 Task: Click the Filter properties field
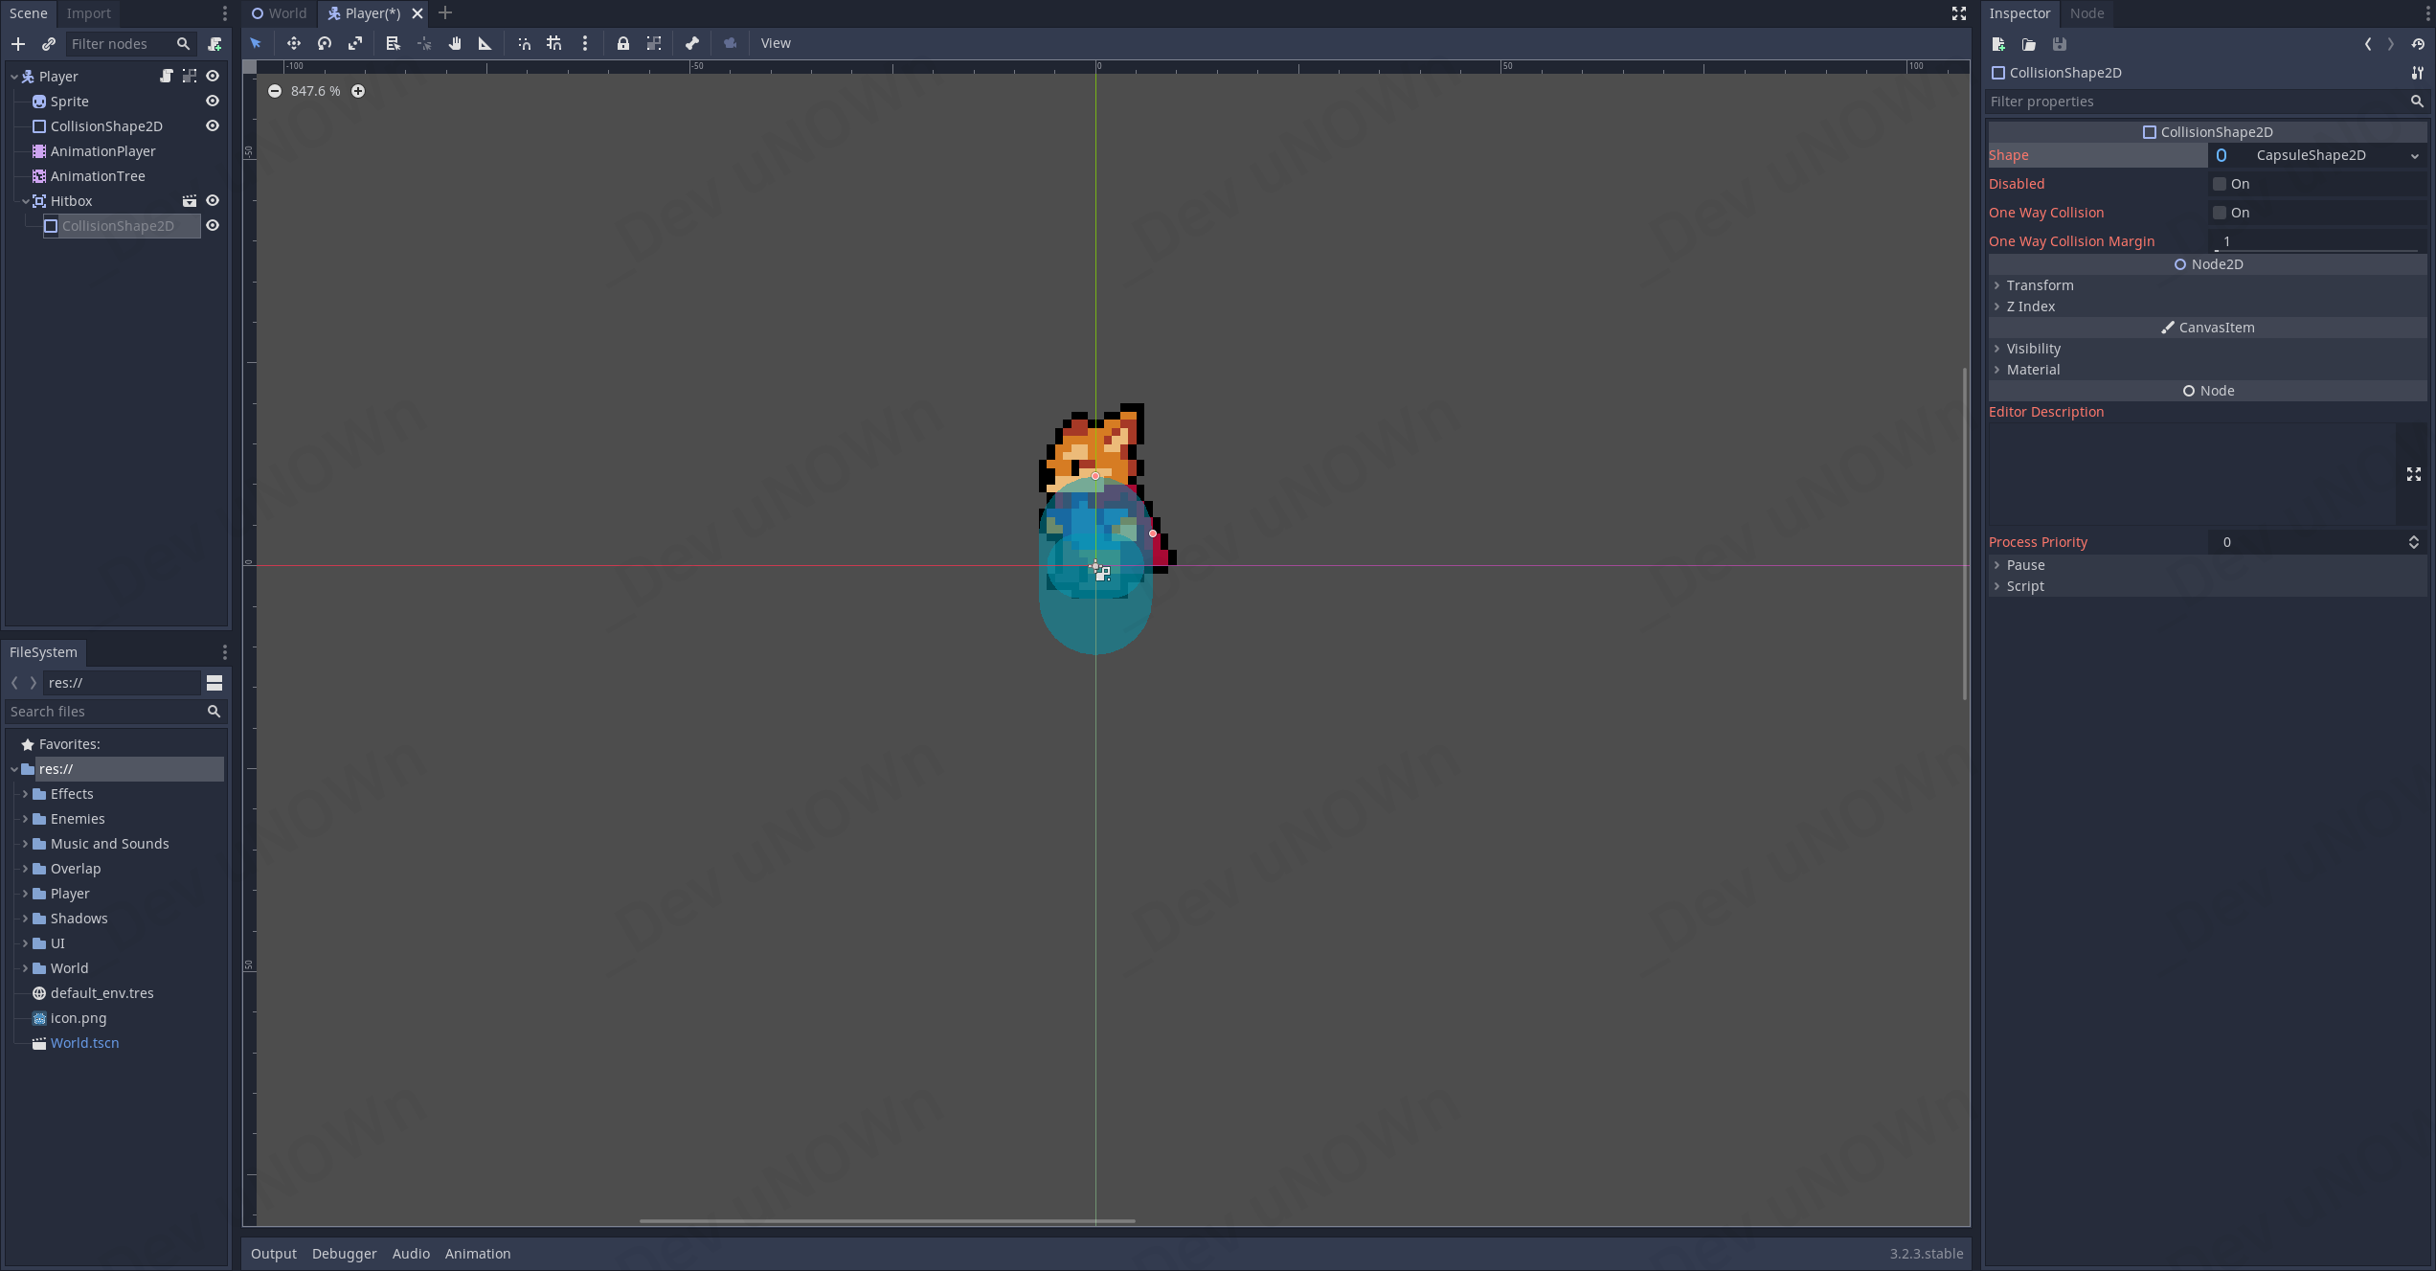click(2198, 102)
